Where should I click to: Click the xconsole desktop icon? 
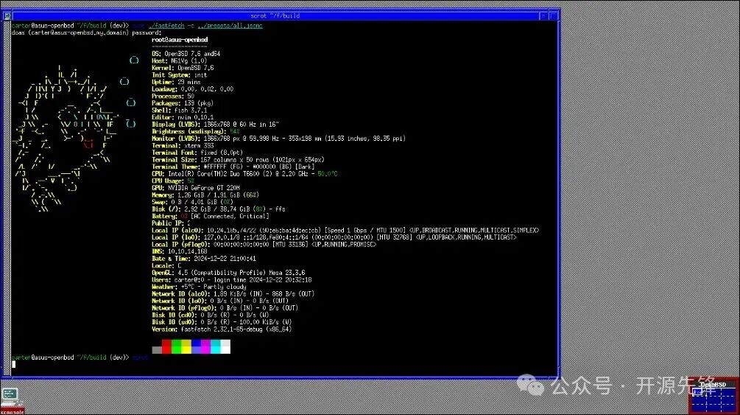pyautogui.click(x=12, y=401)
